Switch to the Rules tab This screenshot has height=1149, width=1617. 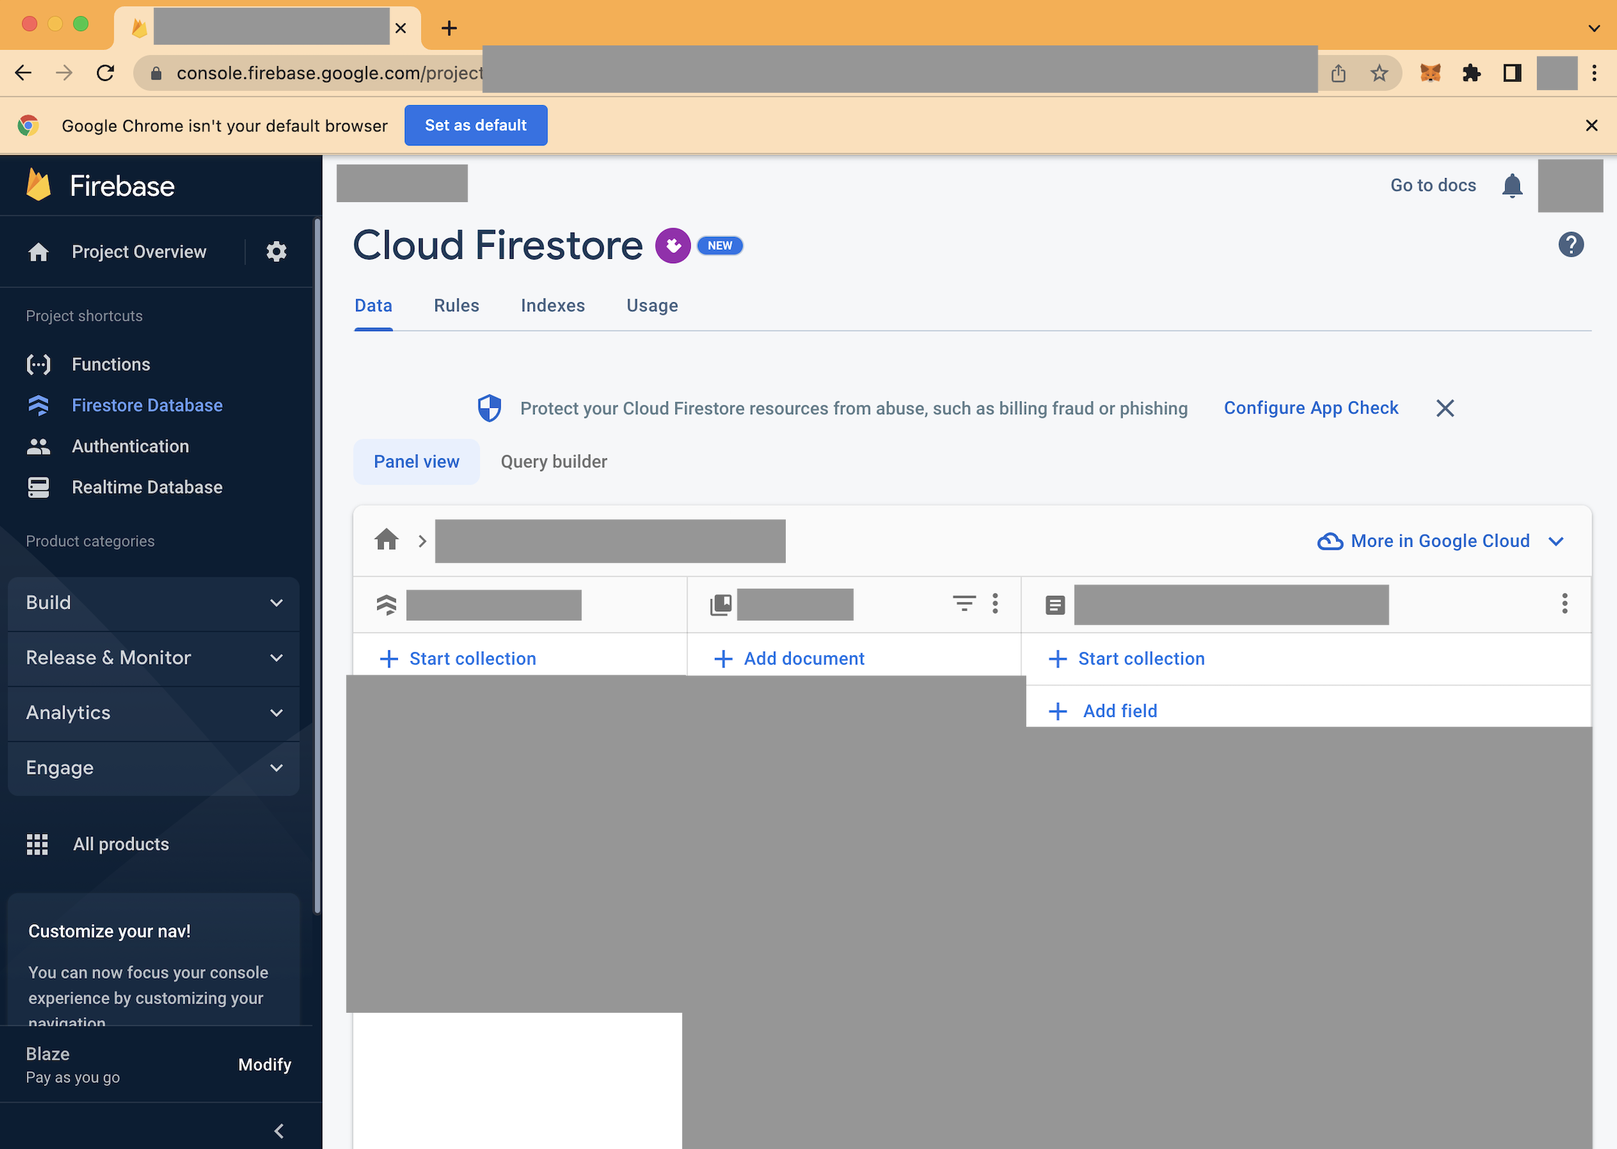click(455, 305)
